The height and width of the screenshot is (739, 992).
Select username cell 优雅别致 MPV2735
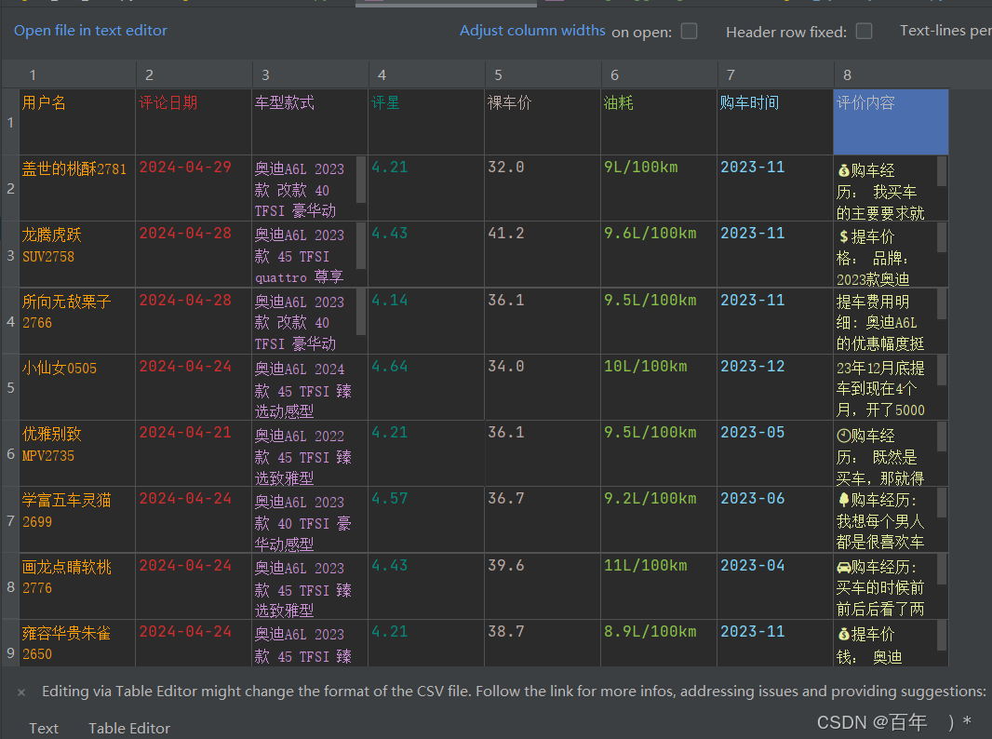[77, 453]
